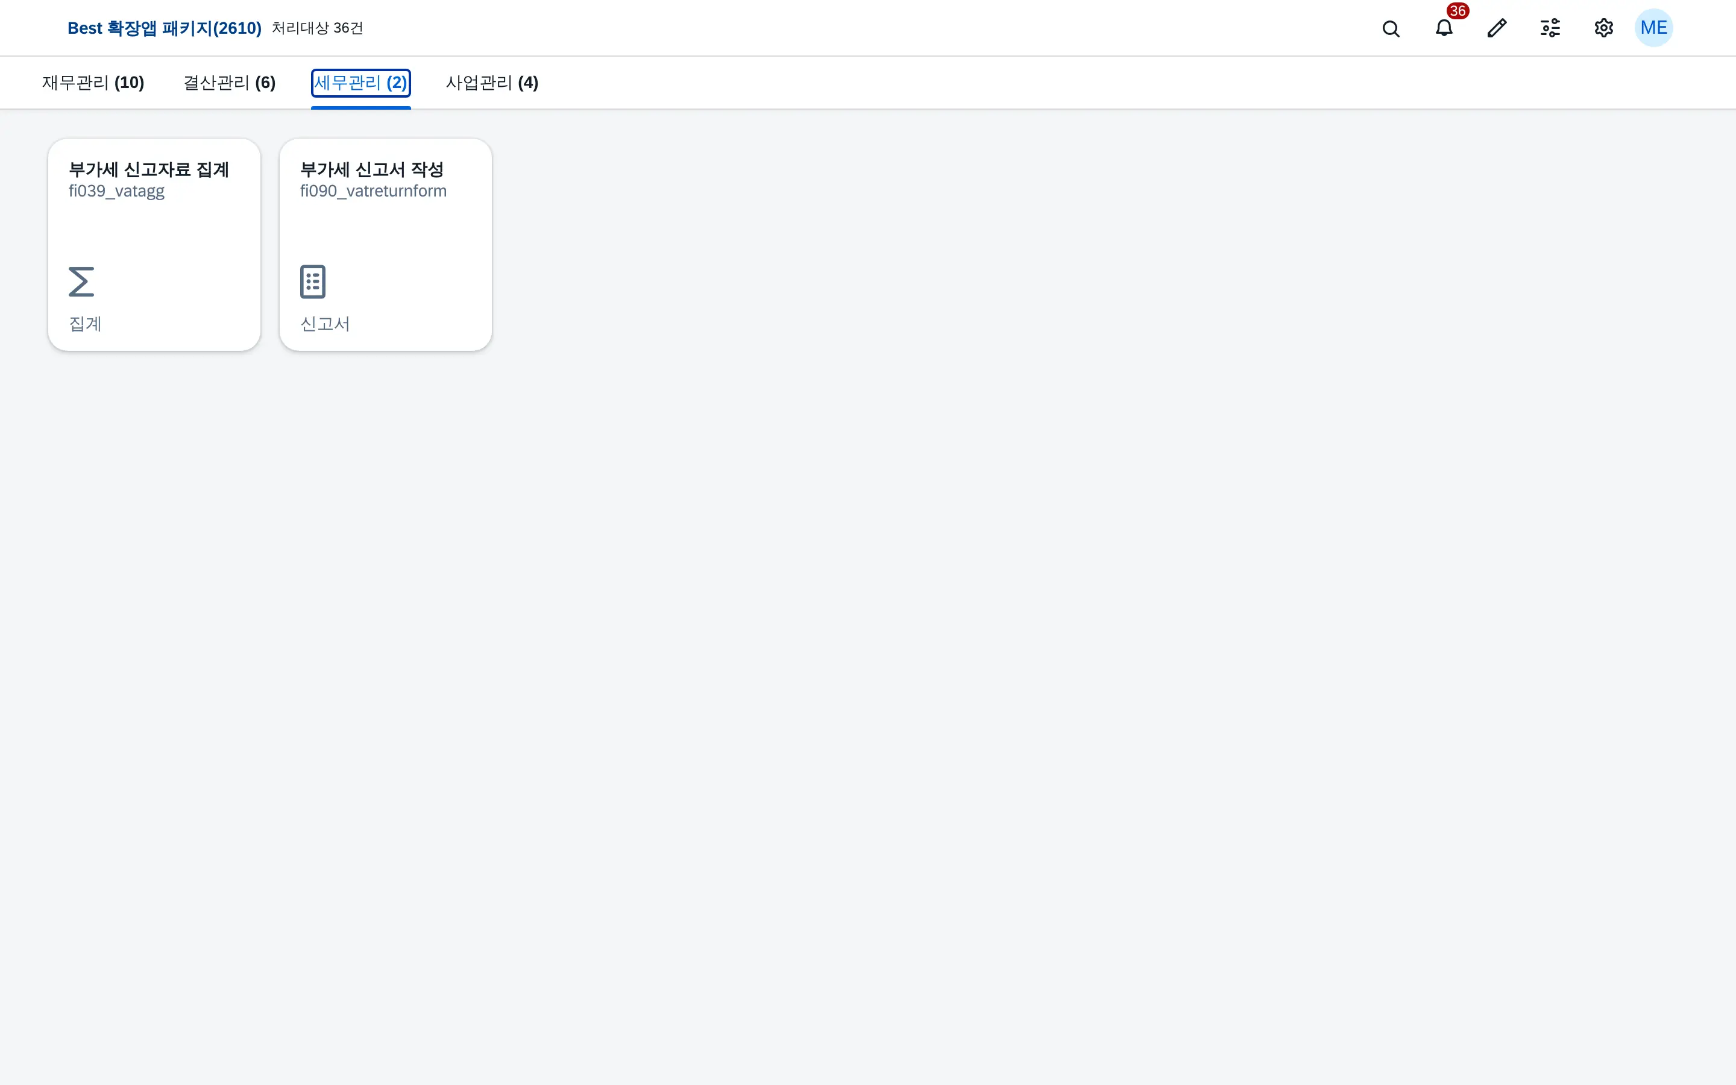
Task: Click the sigma icon on 집계 tile
Action: (x=81, y=281)
